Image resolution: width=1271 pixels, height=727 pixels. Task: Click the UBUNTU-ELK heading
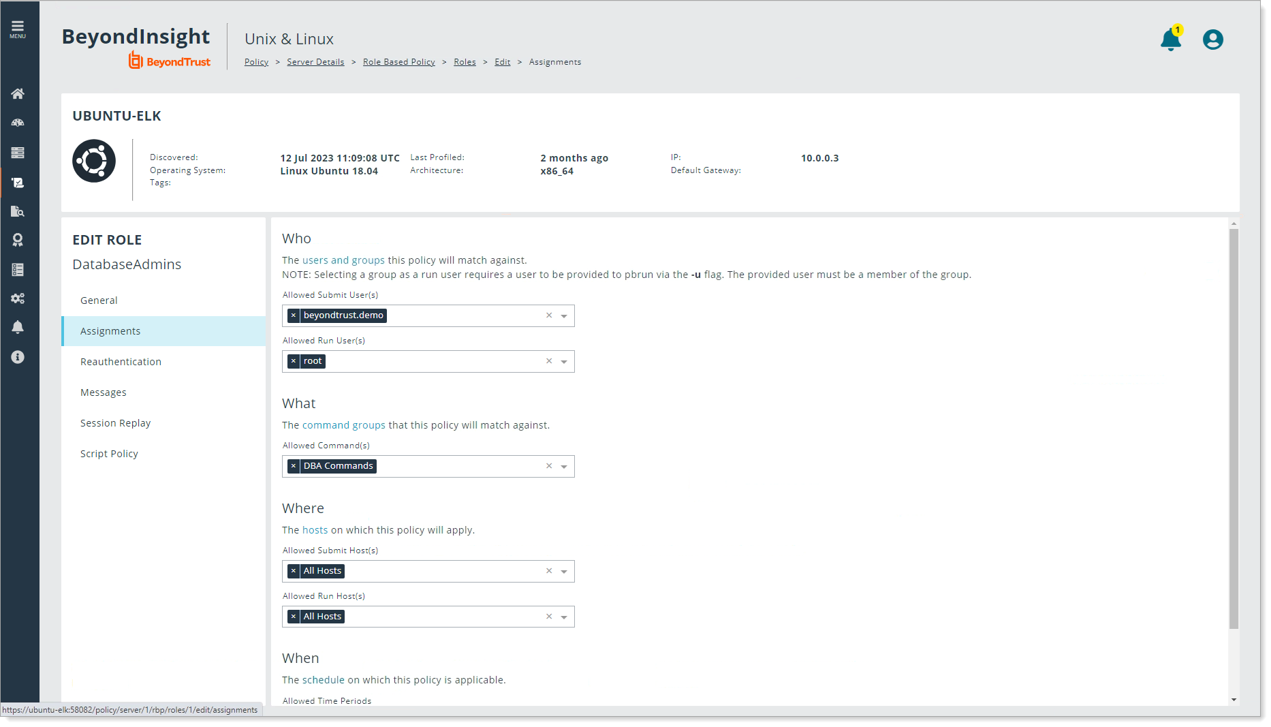(x=116, y=116)
